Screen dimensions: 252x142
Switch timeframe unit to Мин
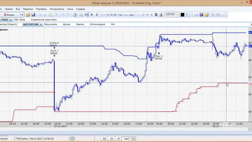pyautogui.click(x=126, y=15)
